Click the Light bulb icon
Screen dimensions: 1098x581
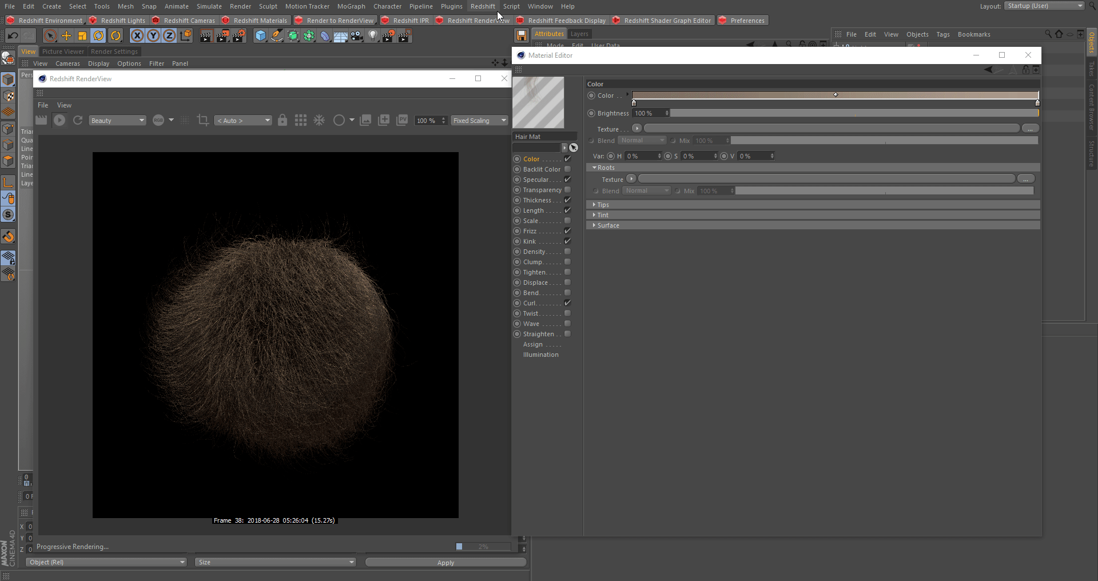coord(373,36)
